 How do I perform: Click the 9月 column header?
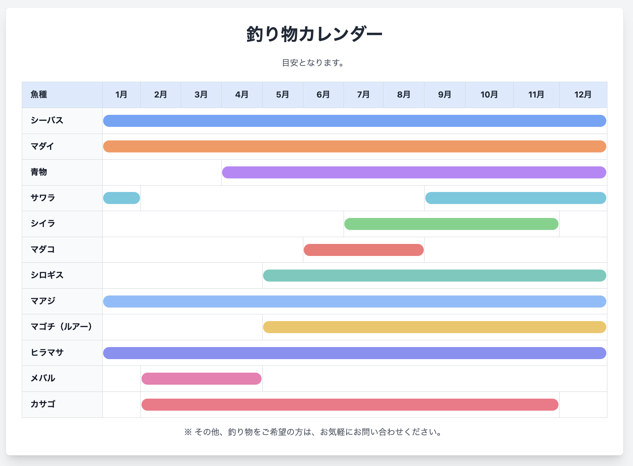coord(444,94)
